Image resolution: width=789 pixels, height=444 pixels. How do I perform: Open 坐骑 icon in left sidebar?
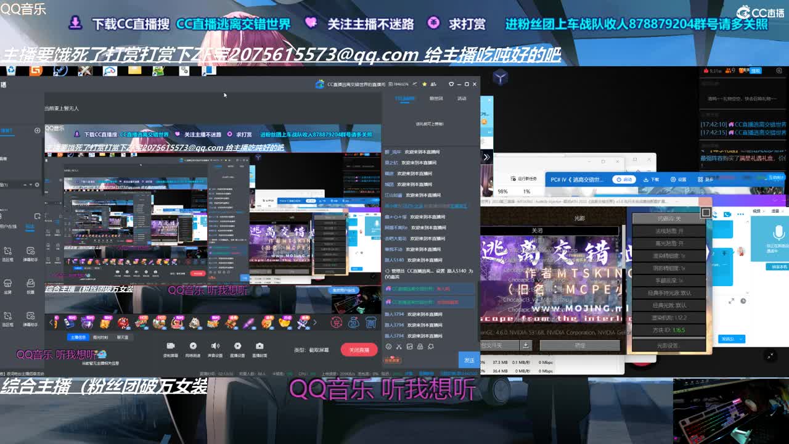(7, 283)
